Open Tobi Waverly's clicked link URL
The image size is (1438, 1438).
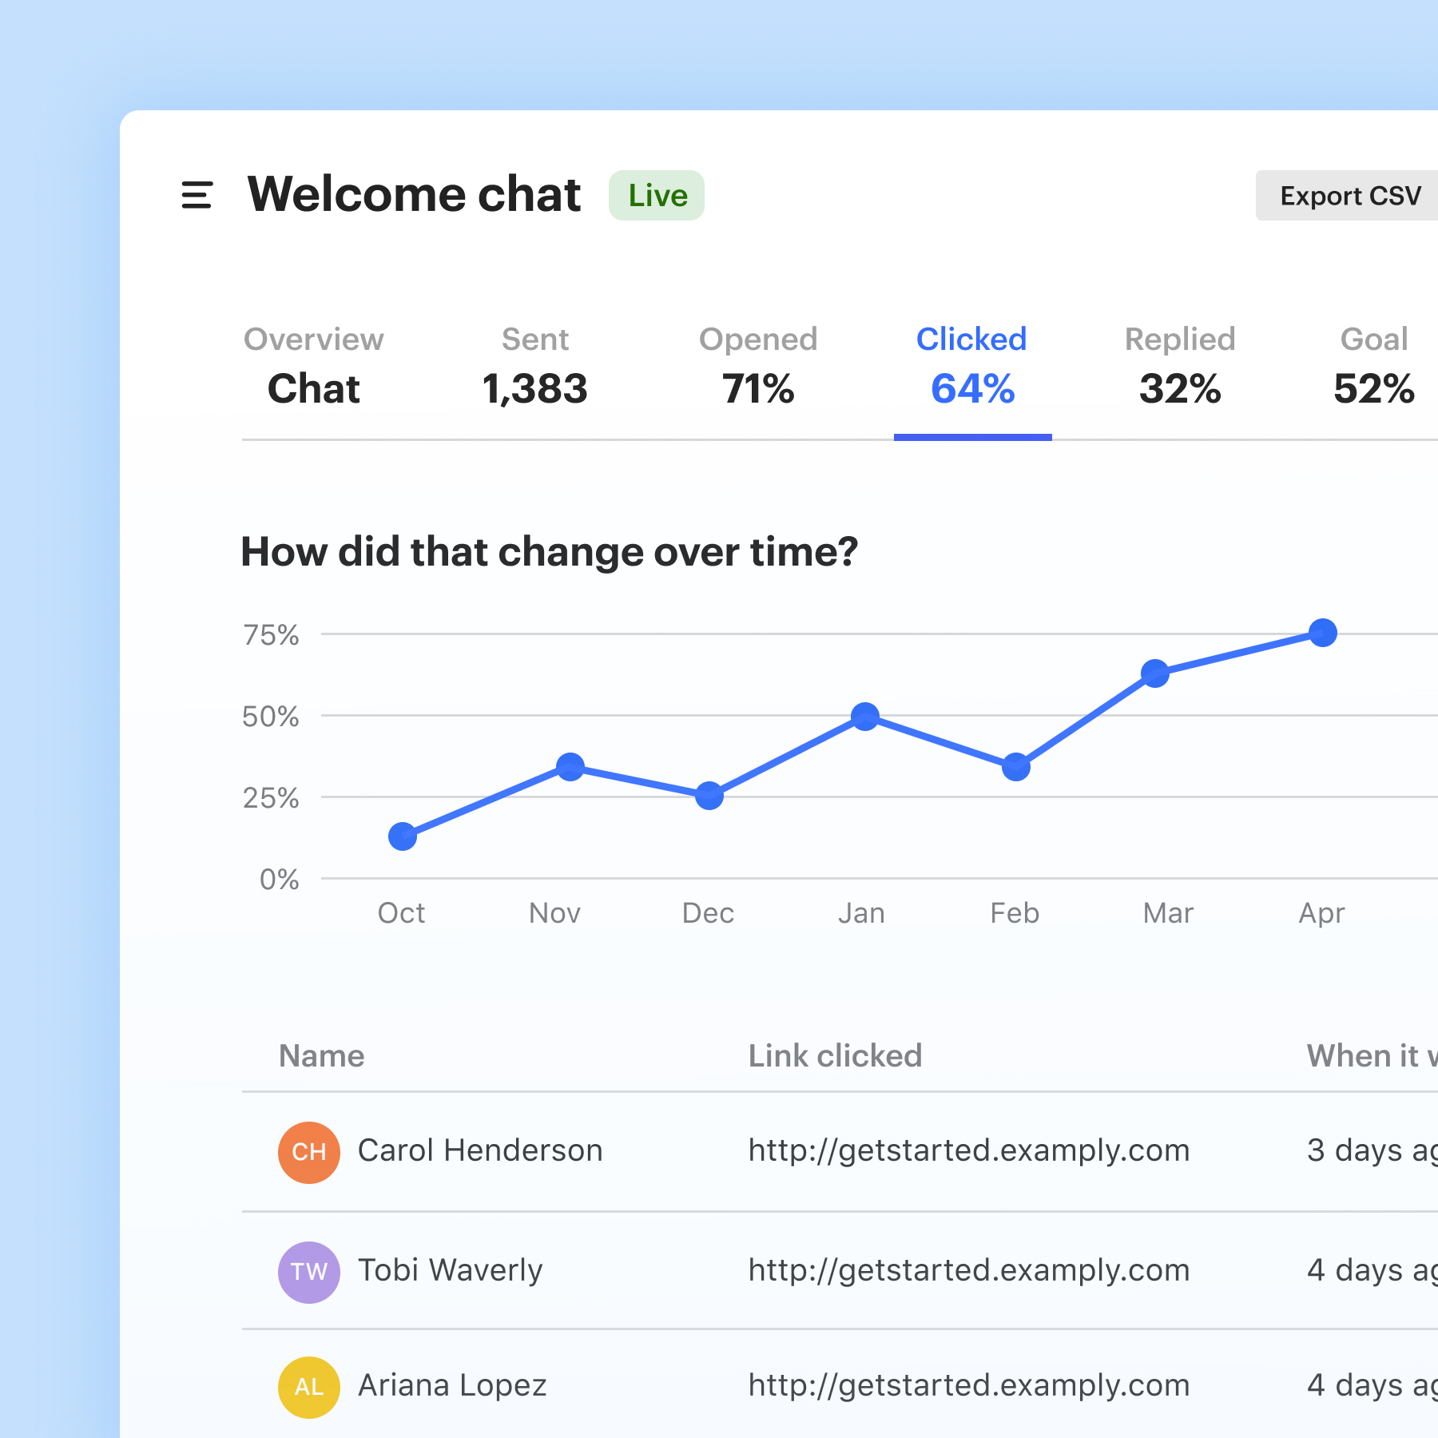[x=969, y=1270]
